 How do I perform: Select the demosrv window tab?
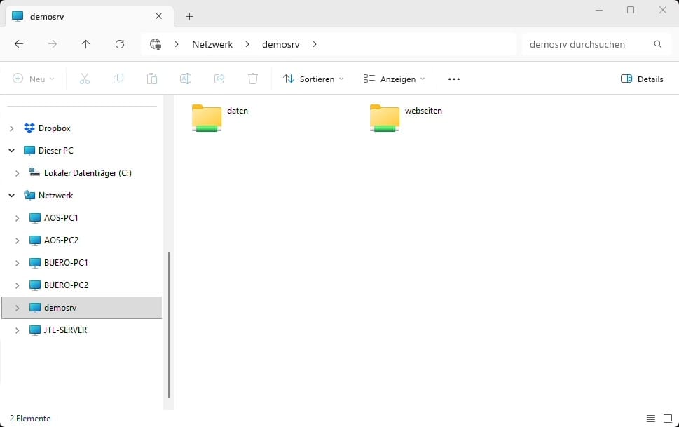89,16
